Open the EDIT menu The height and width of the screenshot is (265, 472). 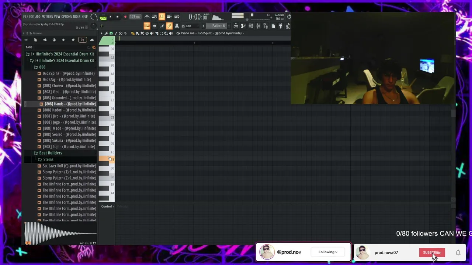pyautogui.click(x=32, y=17)
